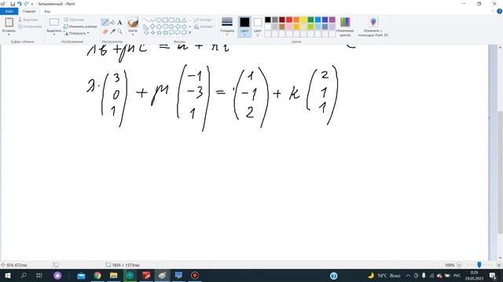This screenshot has width=503, height=282.
Task: Select the Text tool (A)
Action: click(x=119, y=23)
